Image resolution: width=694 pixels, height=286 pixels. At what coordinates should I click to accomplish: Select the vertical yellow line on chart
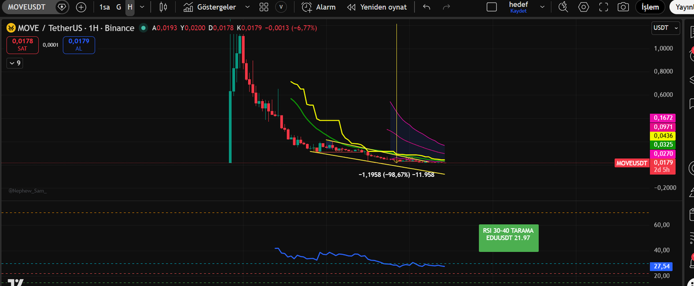(396, 92)
